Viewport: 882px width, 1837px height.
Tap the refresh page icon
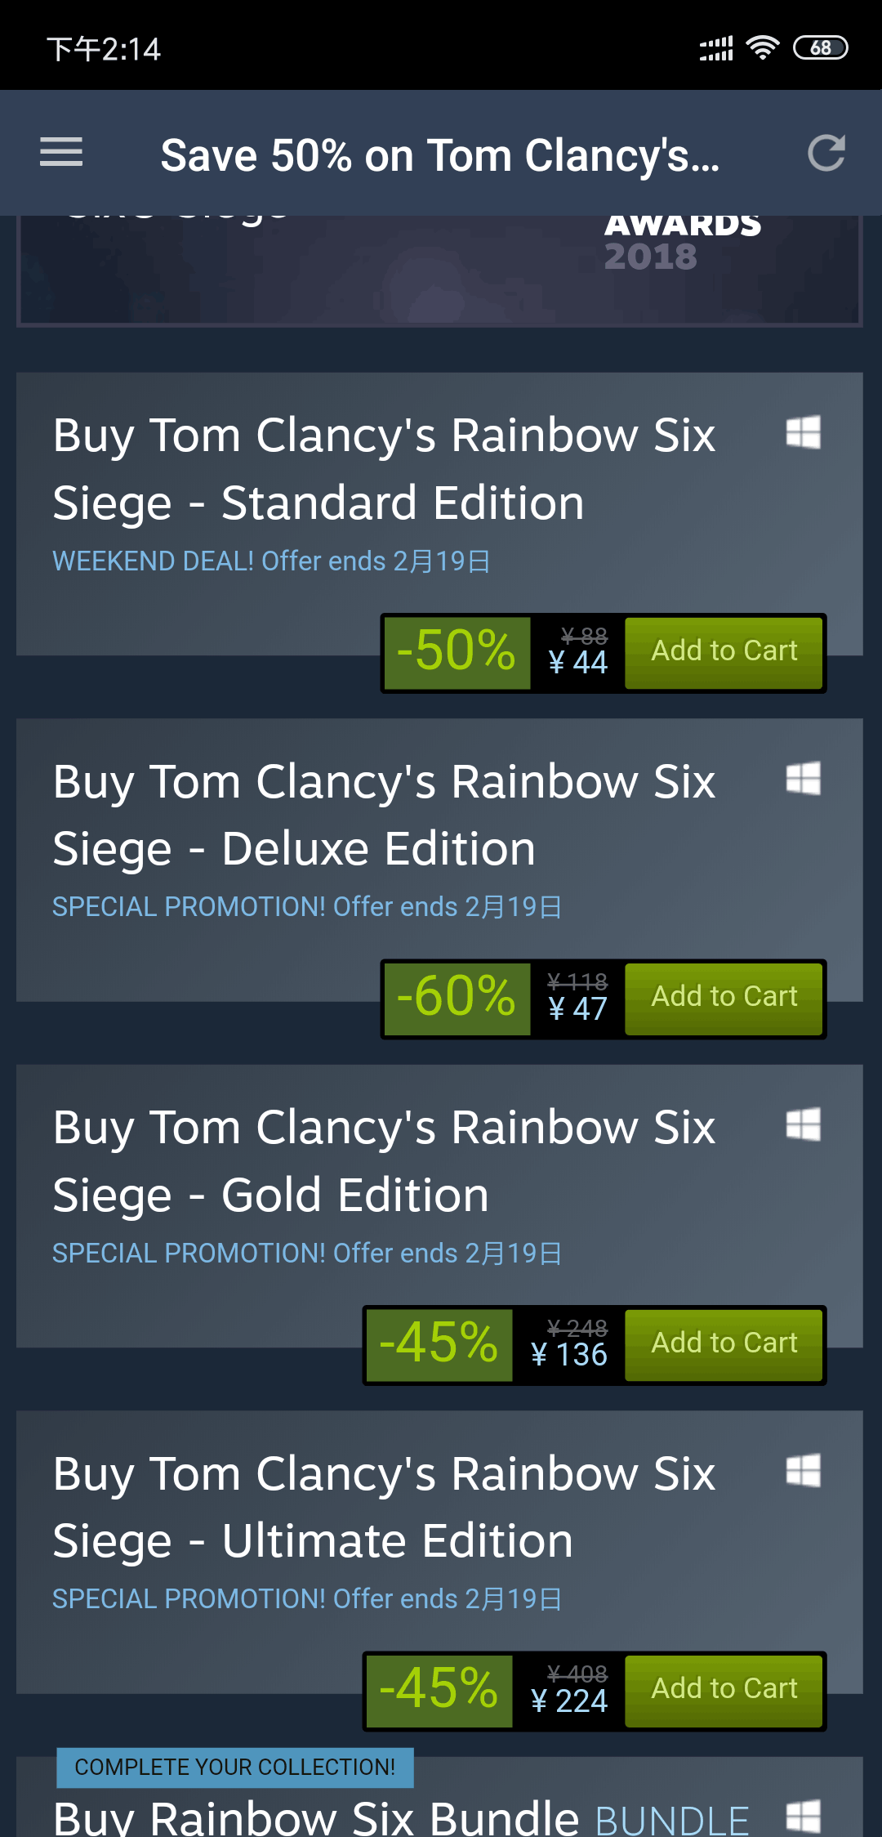(x=826, y=153)
